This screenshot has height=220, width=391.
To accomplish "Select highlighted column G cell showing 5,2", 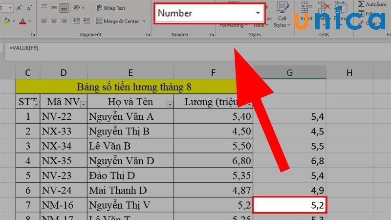I will coord(289,205).
